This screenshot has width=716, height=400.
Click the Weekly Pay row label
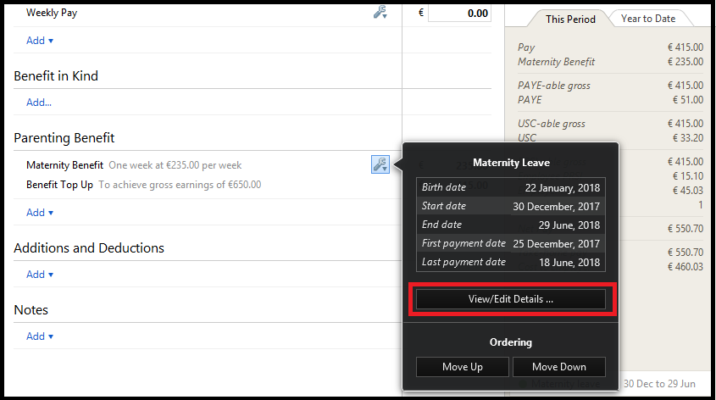pyautogui.click(x=52, y=13)
